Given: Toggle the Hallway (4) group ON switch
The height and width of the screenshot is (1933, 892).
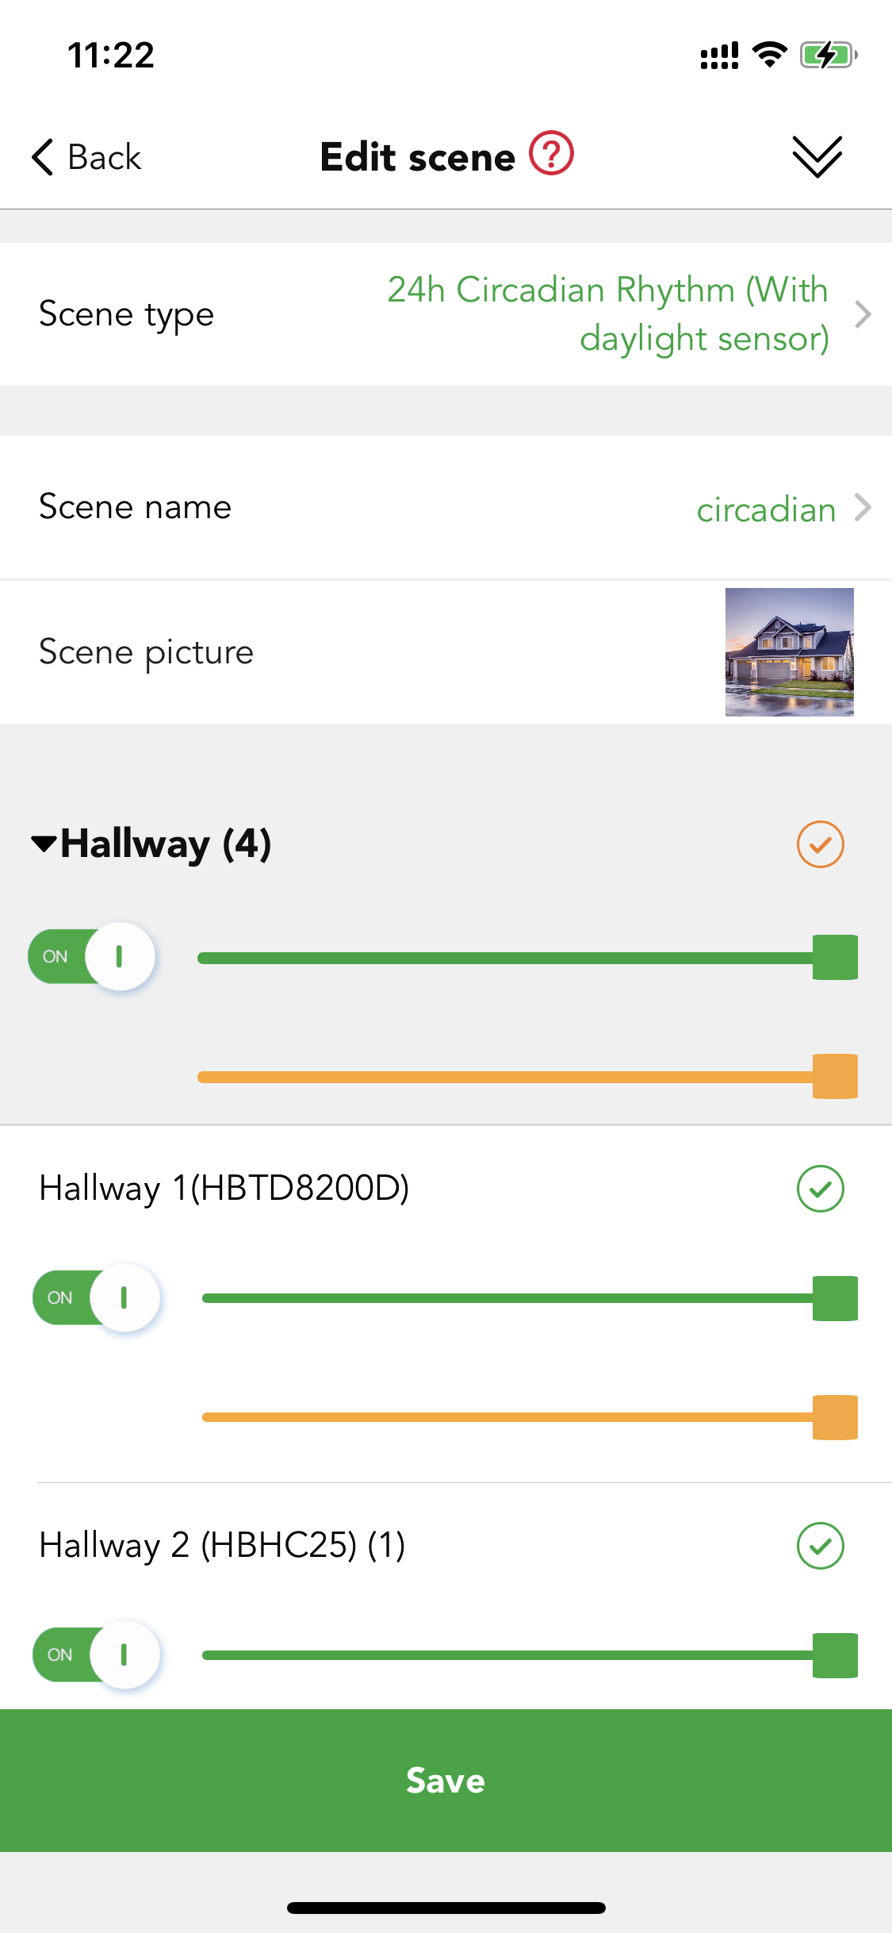Looking at the screenshot, I should coord(92,956).
